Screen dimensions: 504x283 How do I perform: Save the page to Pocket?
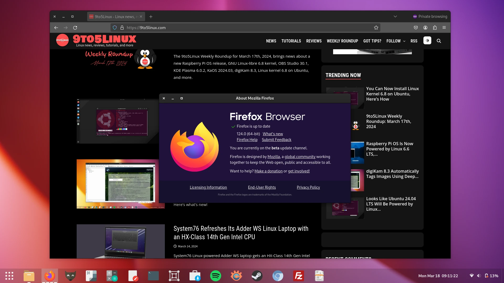416,28
